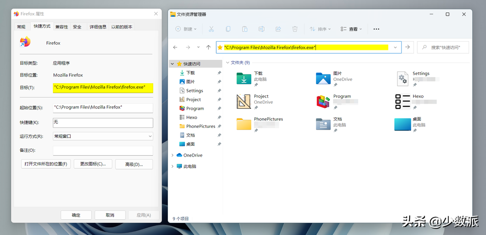Expand the 运行方式 combo box
486x235 pixels.
pos(103,136)
